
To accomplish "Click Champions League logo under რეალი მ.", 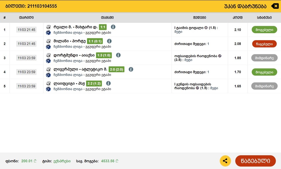I will tap(48, 33).
